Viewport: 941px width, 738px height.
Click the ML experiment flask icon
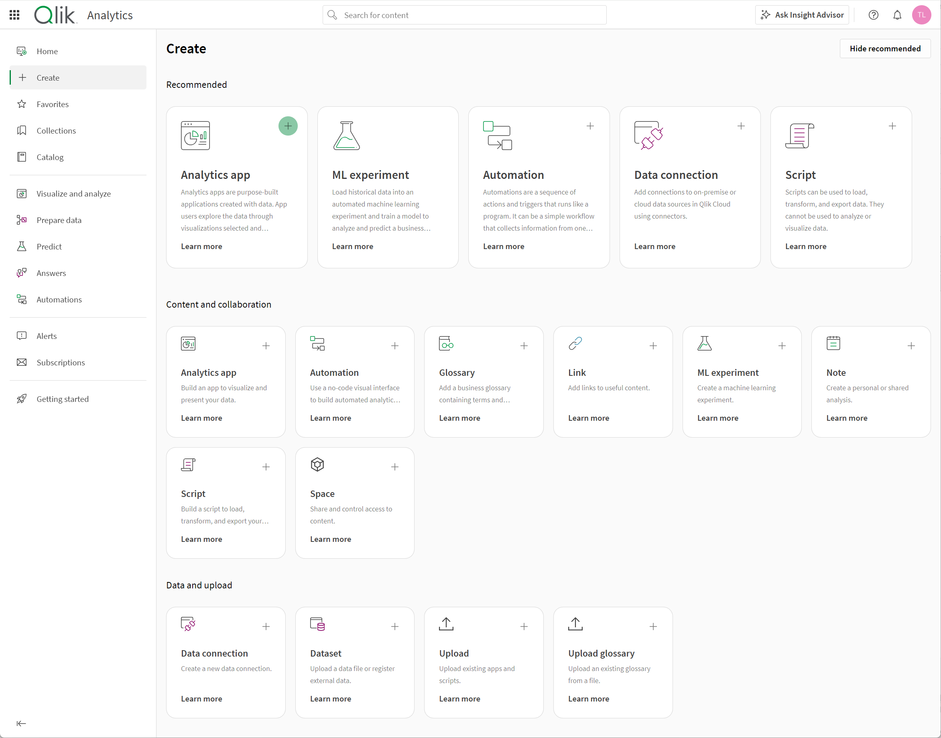coord(347,136)
